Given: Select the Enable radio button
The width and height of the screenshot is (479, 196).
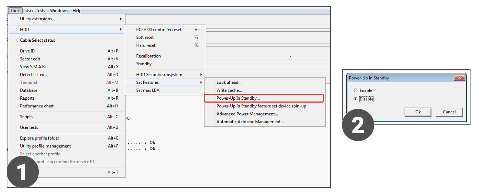Looking at the screenshot, I should 356,90.
